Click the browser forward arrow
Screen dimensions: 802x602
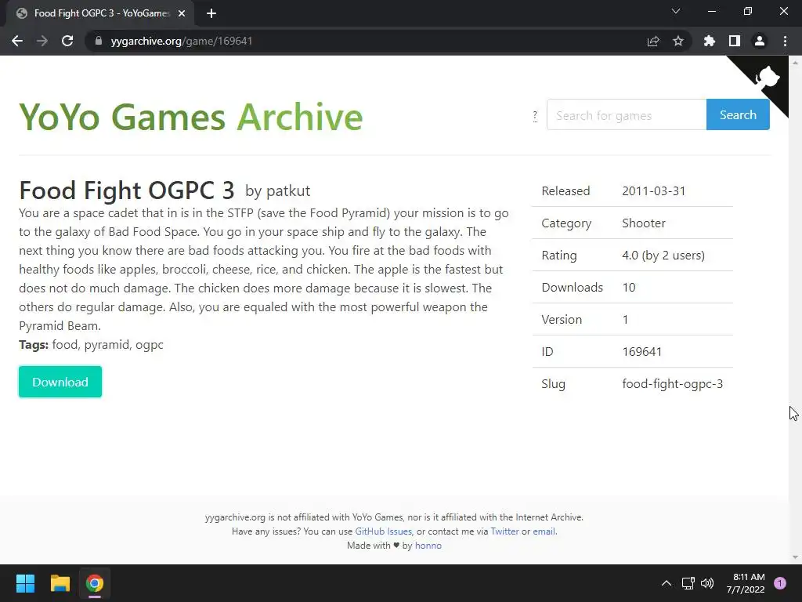click(42, 41)
